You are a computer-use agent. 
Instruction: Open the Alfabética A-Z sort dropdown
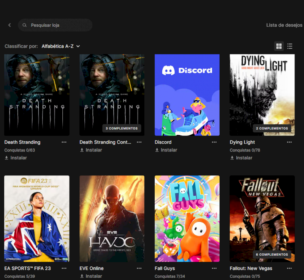61,46
